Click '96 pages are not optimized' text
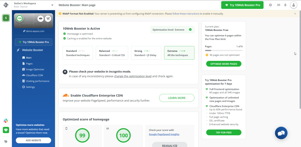 point(224,55)
